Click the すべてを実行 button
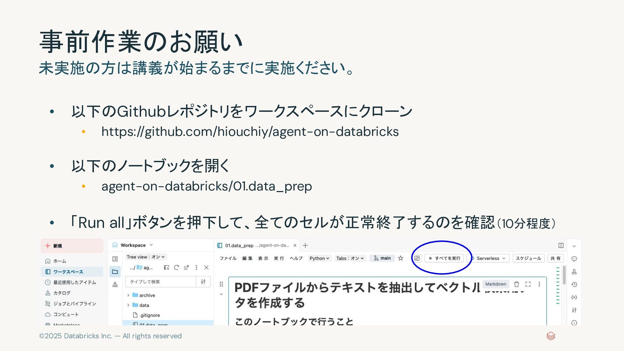 [x=444, y=258]
